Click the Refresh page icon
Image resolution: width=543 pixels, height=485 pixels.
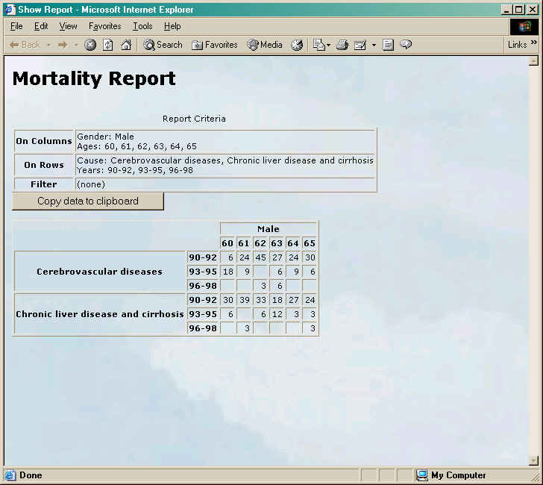coord(108,45)
